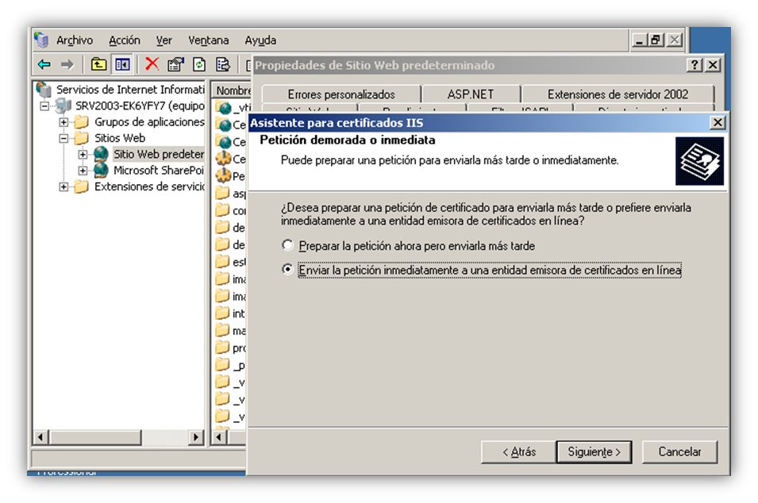
Task: Open the Ventana menu
Action: [x=209, y=40]
